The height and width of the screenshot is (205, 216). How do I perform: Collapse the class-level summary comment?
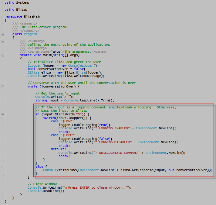[3, 24]
